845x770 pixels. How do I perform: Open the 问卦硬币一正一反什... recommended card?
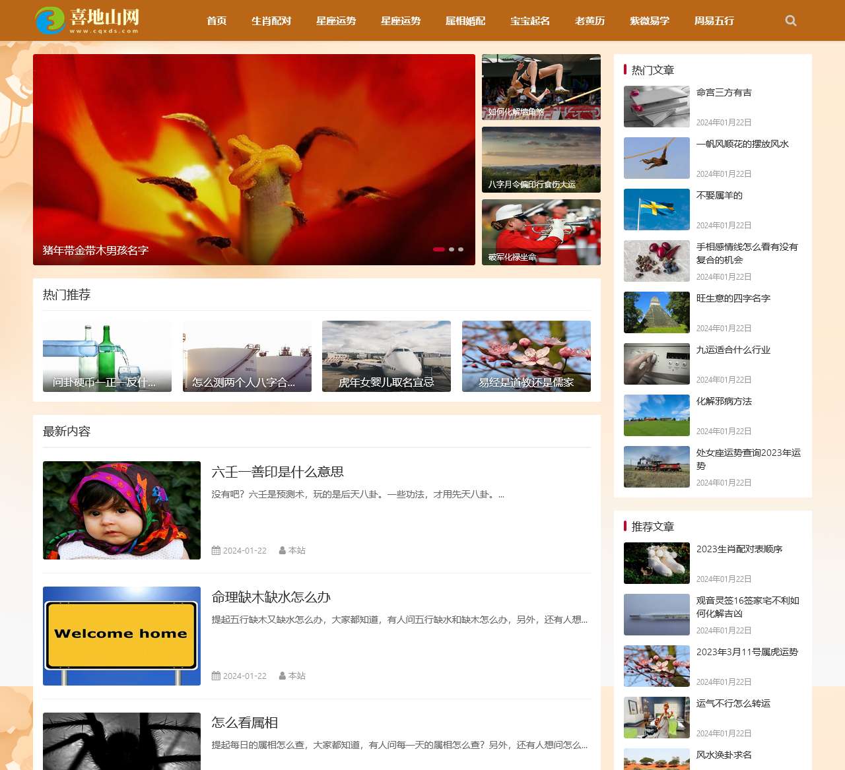pyautogui.click(x=107, y=356)
